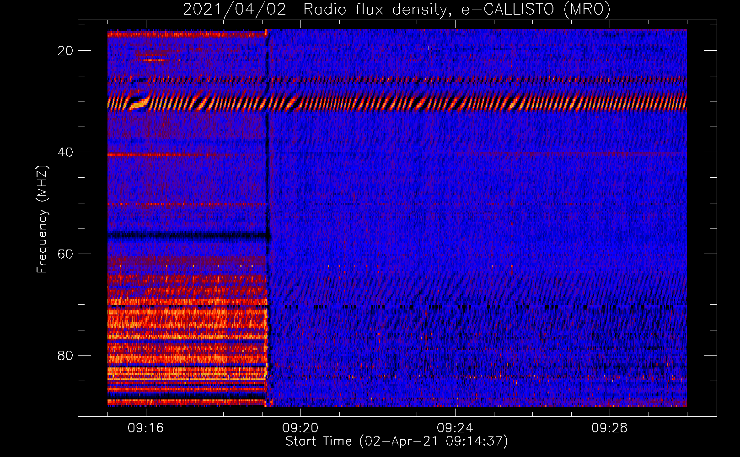
Task: Click the frequency tick label 40
Action: pyautogui.click(x=65, y=152)
